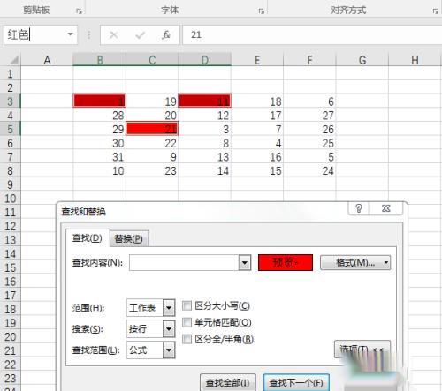Select red cell C5 containing 21

152,129
